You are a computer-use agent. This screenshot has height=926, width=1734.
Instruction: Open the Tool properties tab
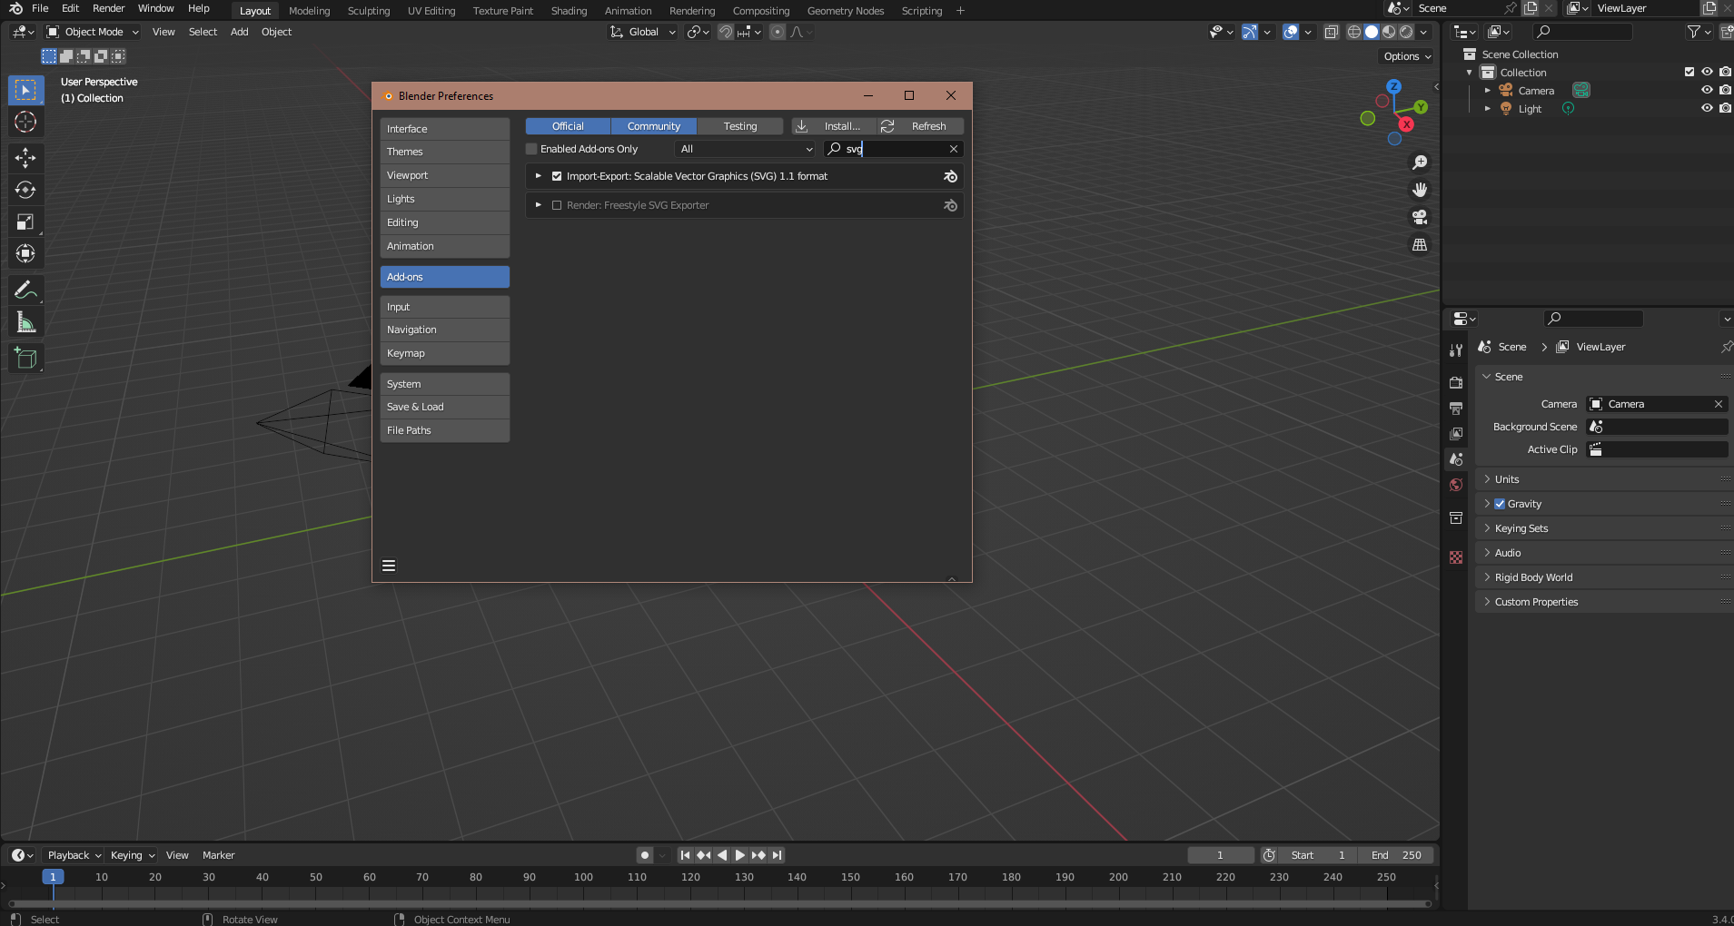[x=1456, y=350]
